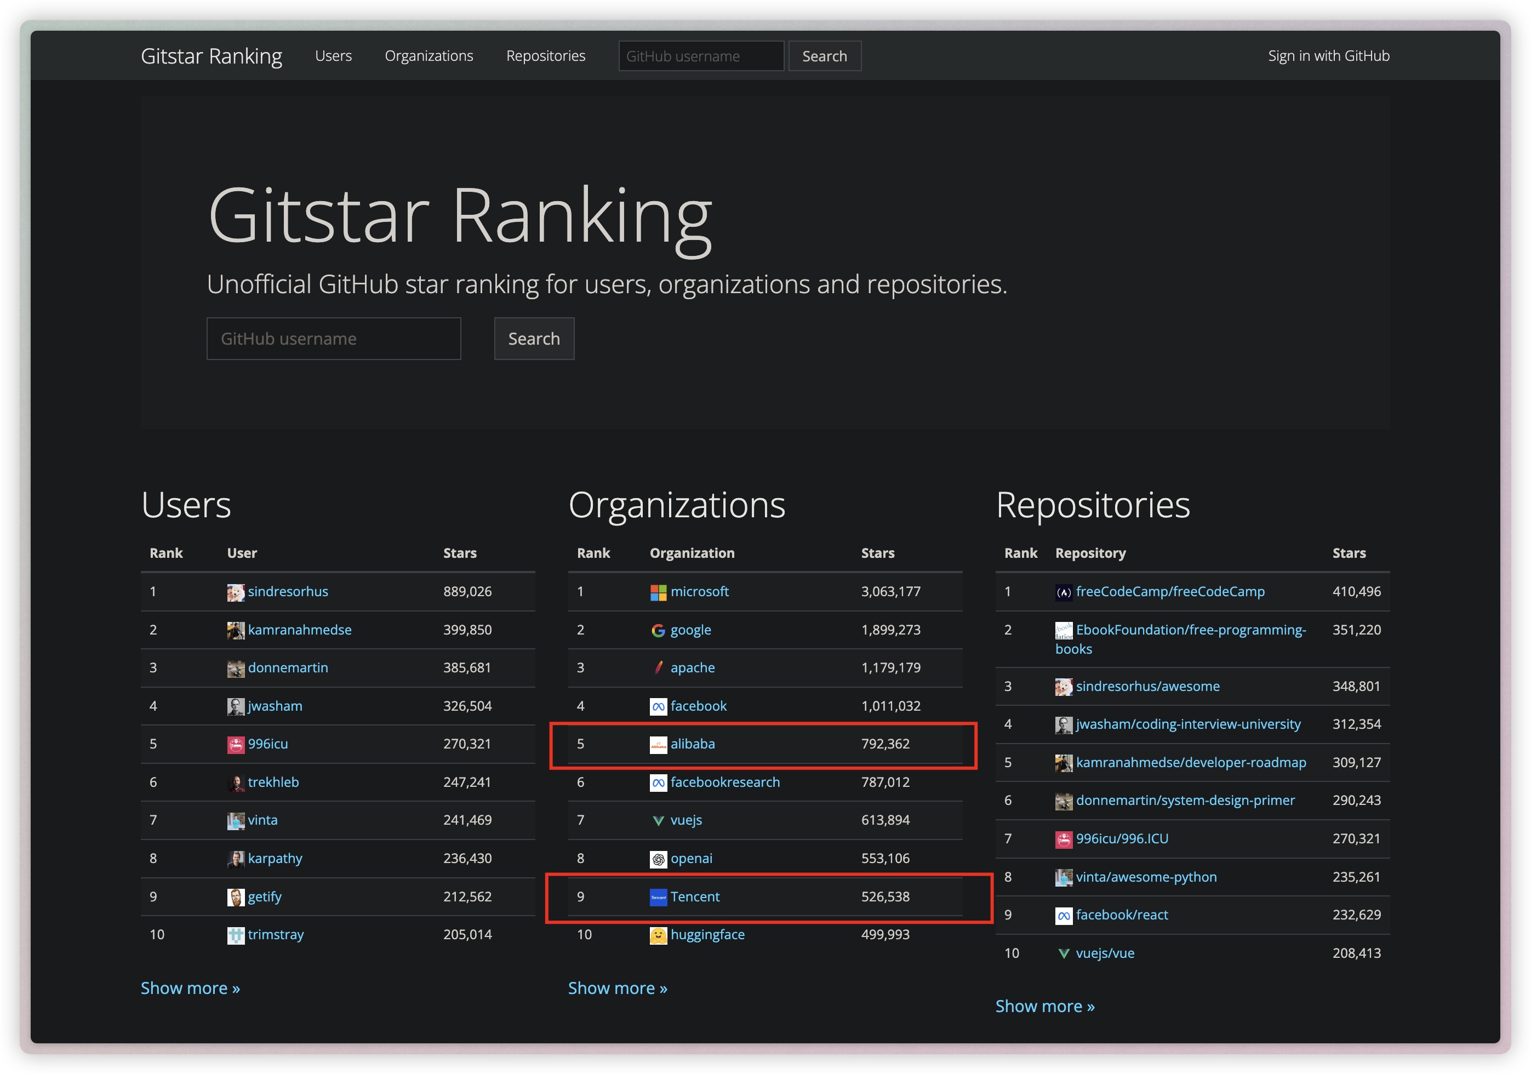Click trekhleb avatar icon
The width and height of the screenshot is (1531, 1074).
click(236, 782)
